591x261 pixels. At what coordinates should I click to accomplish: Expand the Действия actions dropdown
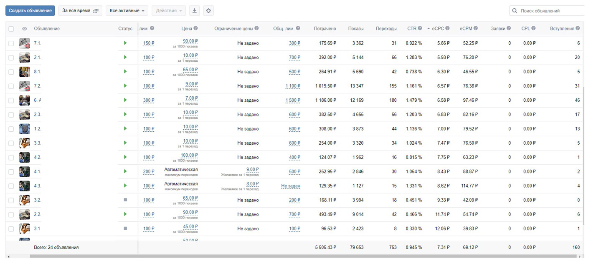pyautogui.click(x=169, y=11)
